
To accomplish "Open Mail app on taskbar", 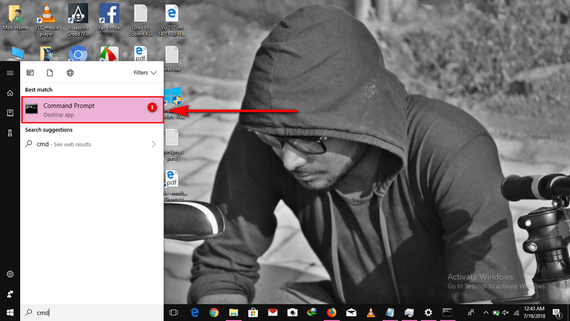I will point(351,312).
